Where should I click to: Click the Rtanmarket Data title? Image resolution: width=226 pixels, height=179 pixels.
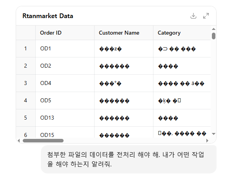(48, 16)
